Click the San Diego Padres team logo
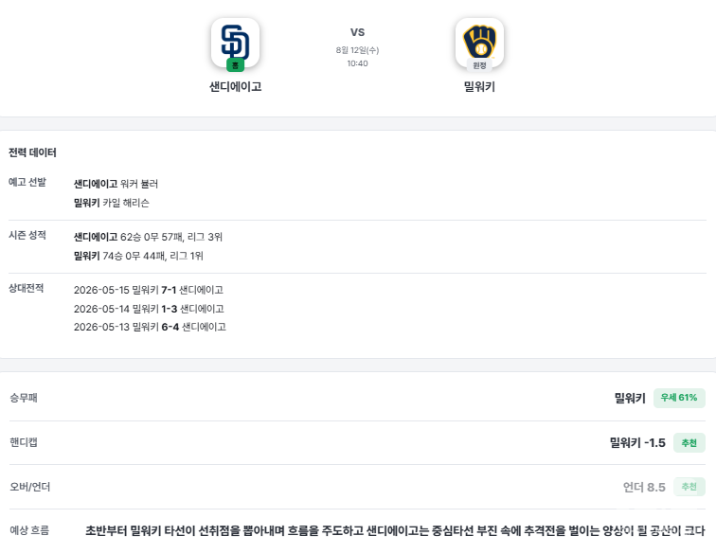The image size is (716, 554). (x=235, y=43)
